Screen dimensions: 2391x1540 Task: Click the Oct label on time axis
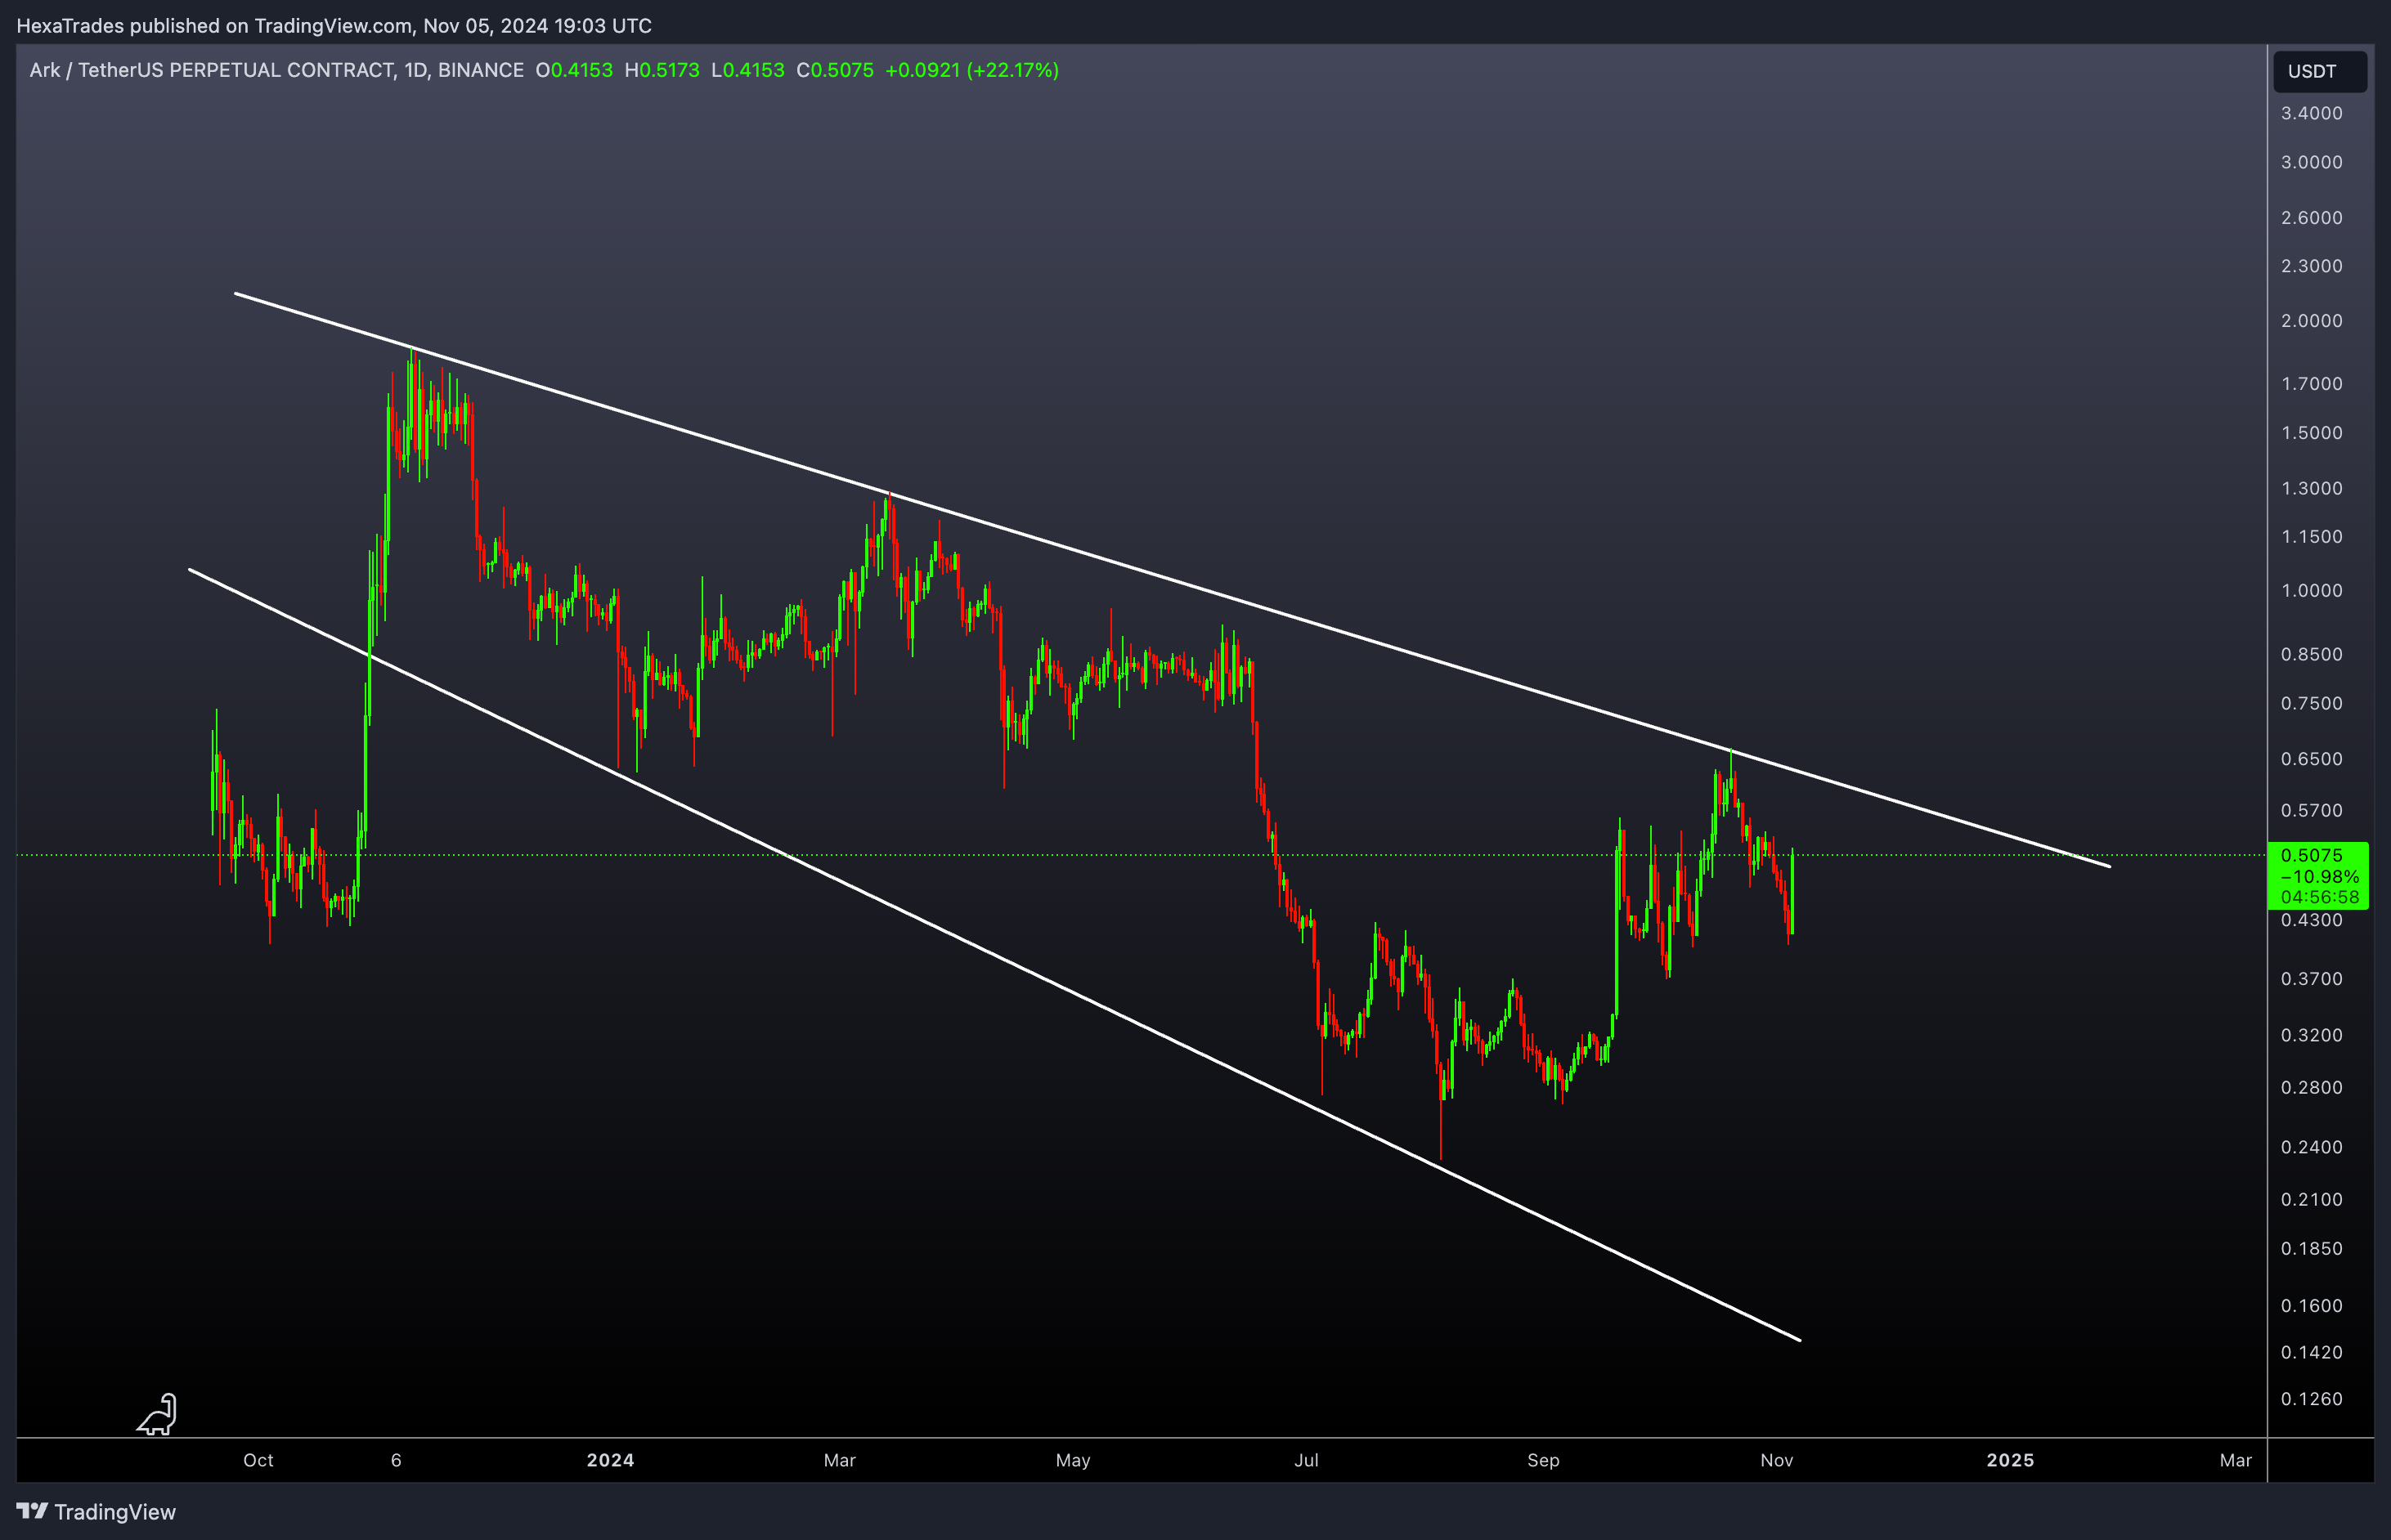(258, 1460)
